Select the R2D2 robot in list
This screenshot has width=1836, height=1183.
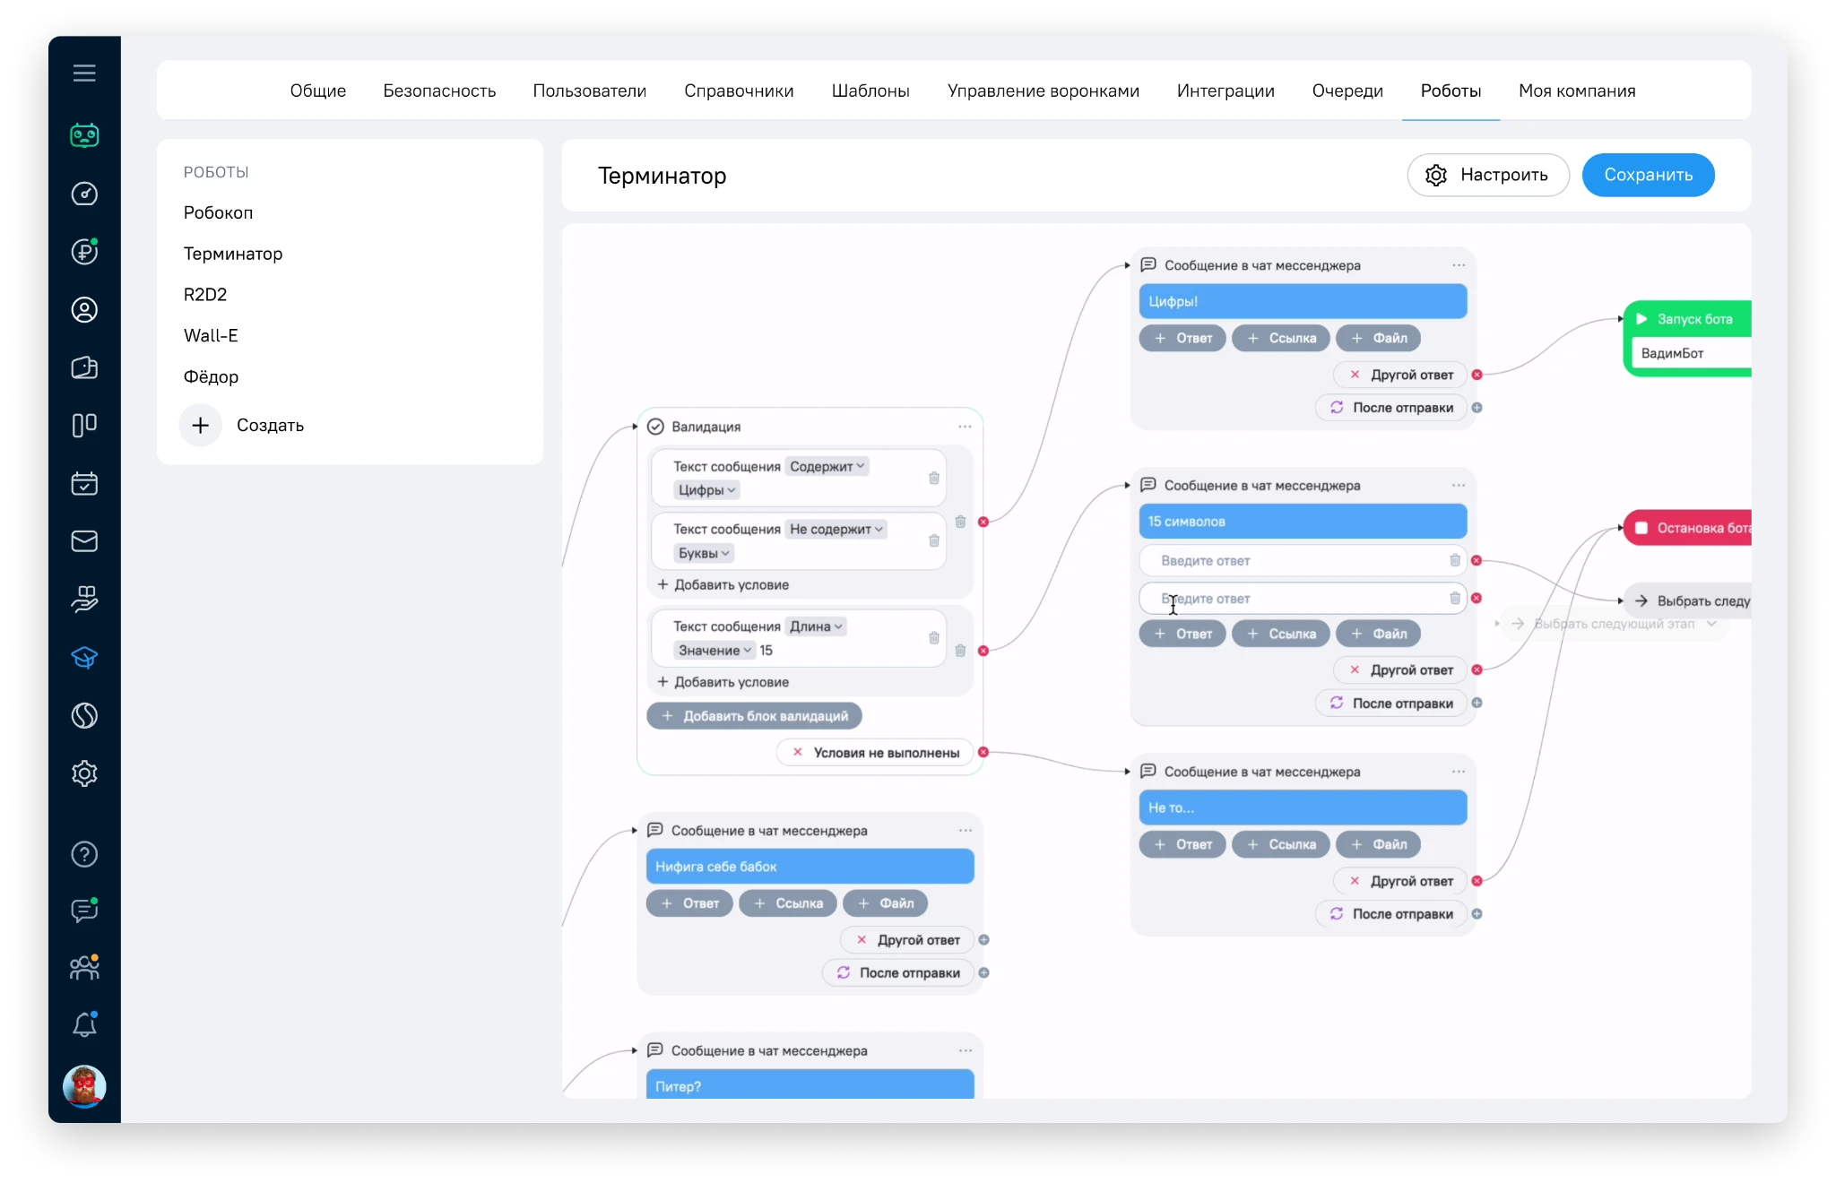205,295
